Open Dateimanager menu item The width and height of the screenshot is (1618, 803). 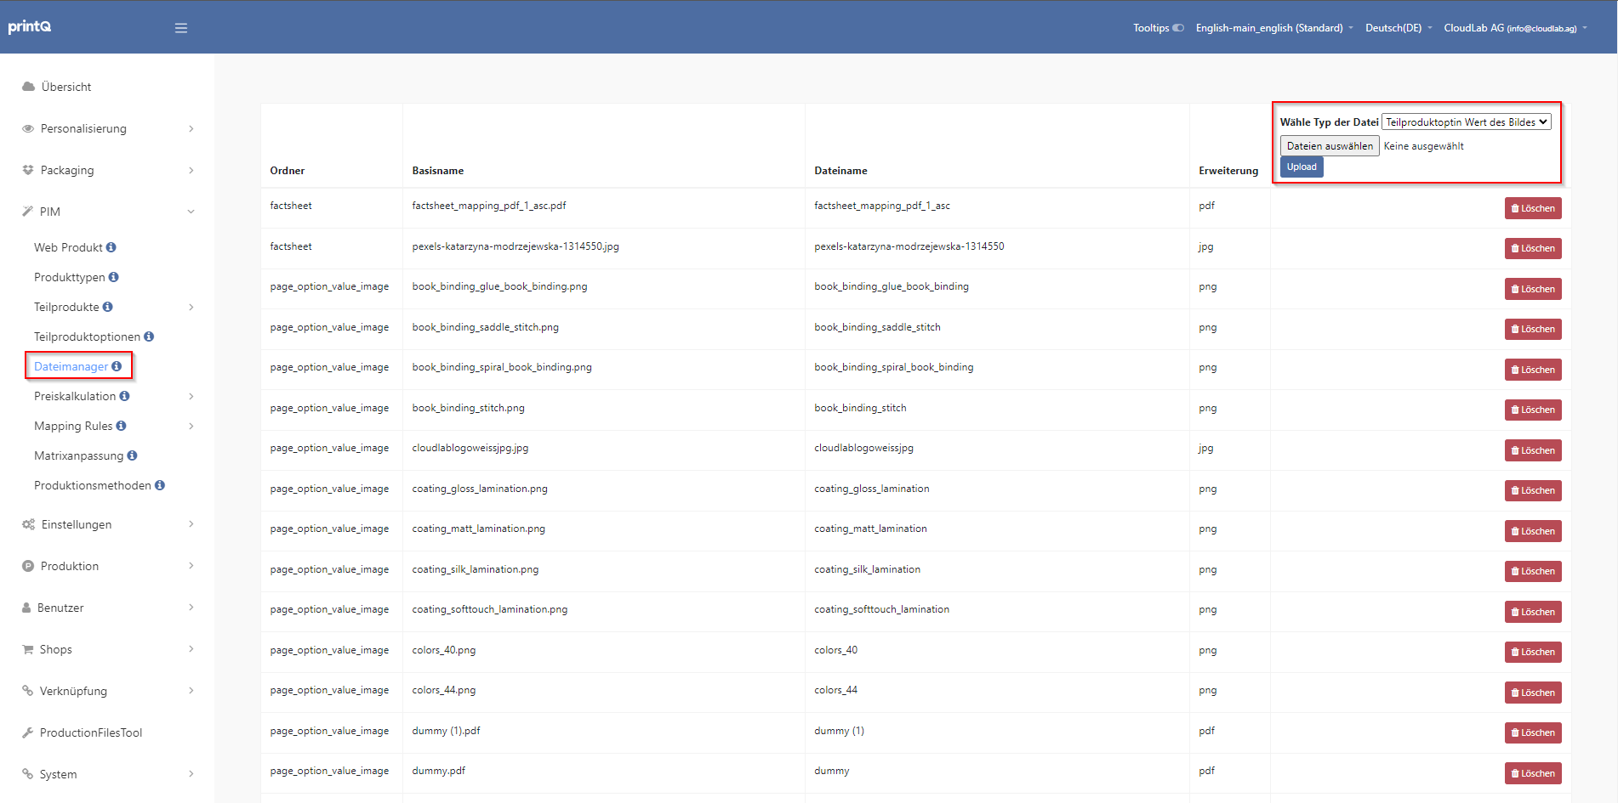(71, 366)
